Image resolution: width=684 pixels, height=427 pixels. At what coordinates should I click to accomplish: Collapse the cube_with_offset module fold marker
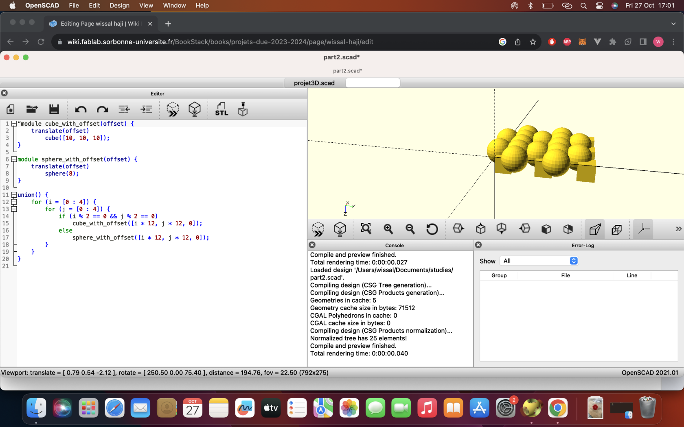click(x=14, y=124)
